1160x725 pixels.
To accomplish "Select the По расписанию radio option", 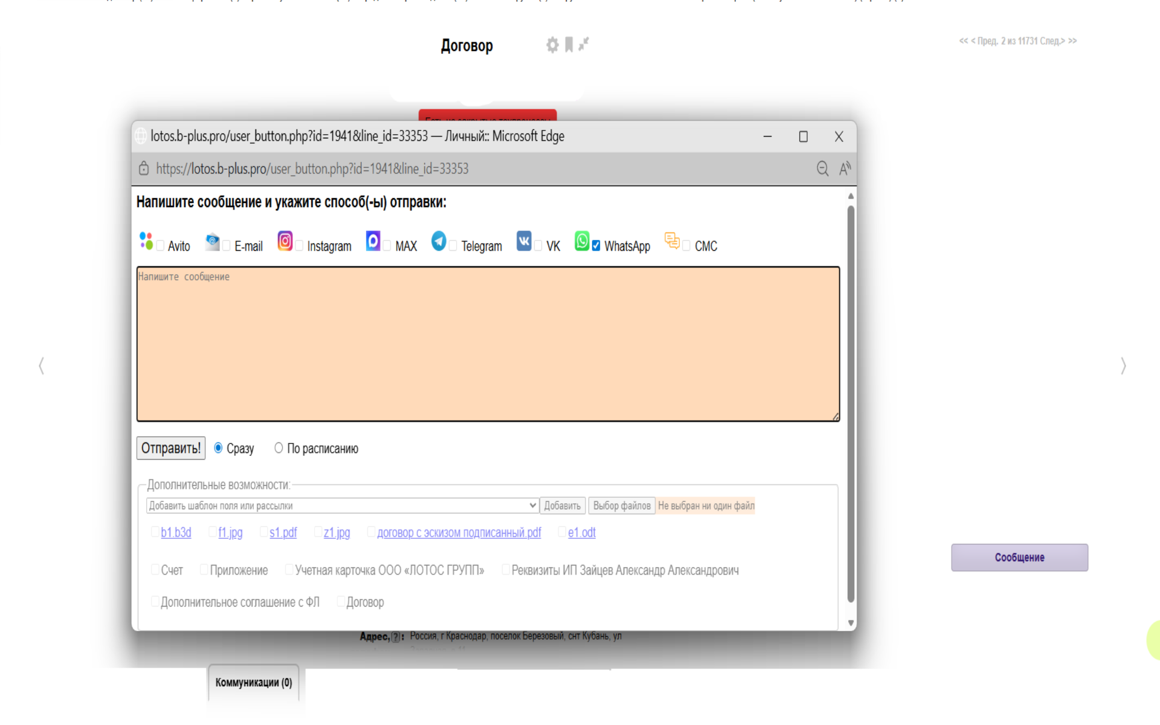I will pyautogui.click(x=279, y=448).
